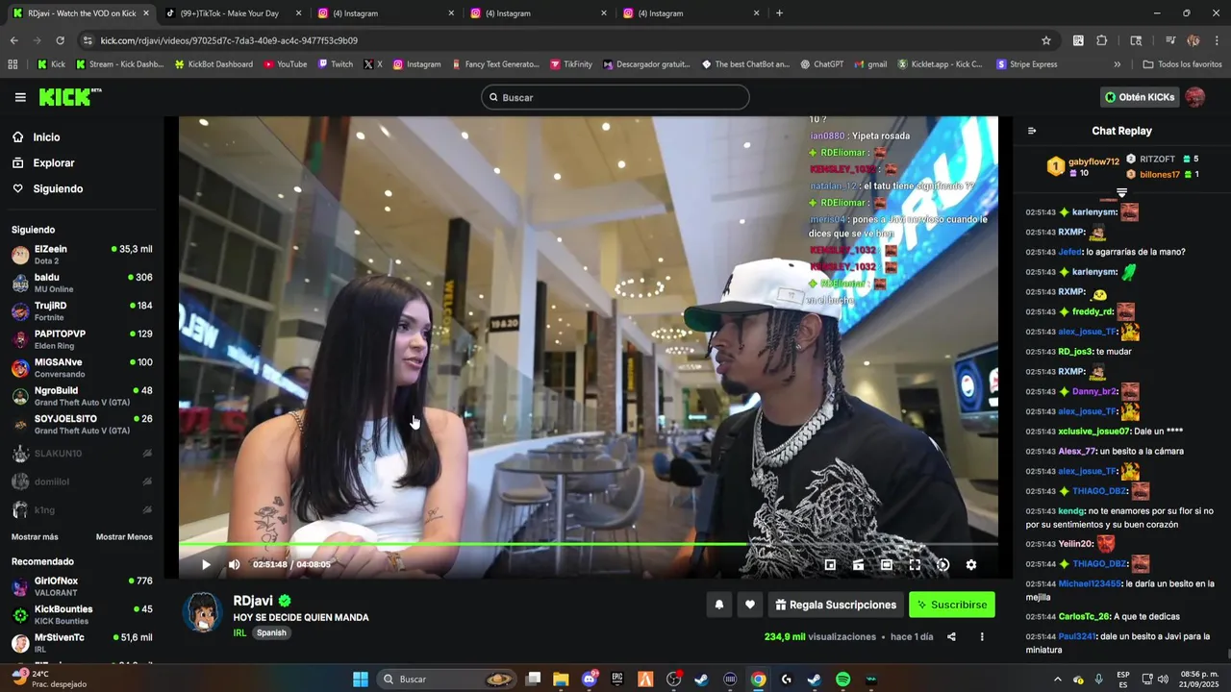
Task: Open MIGSANve channel in the sidebar
Action: point(82,368)
